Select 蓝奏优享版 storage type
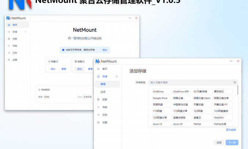This screenshot has height=149, width=248. click(x=182, y=118)
